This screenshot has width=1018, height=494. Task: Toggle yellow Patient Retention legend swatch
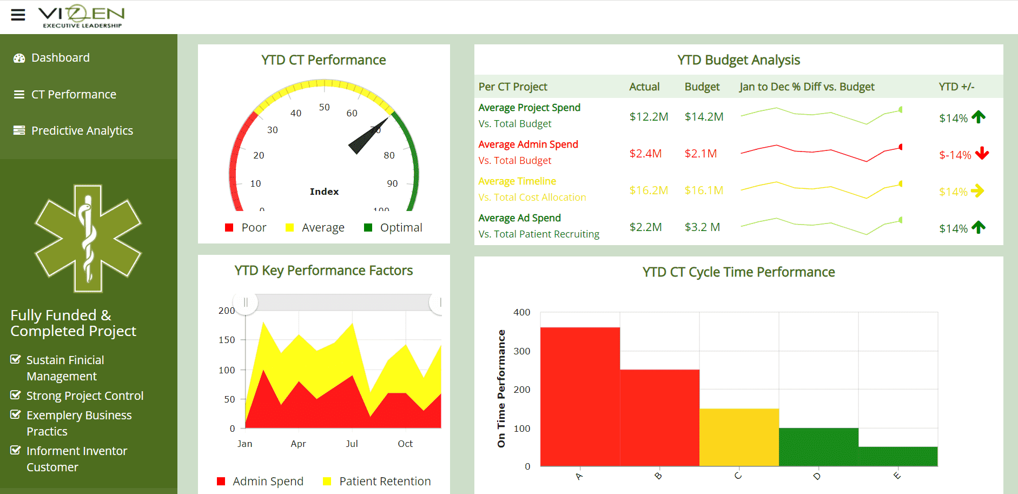pyautogui.click(x=327, y=482)
